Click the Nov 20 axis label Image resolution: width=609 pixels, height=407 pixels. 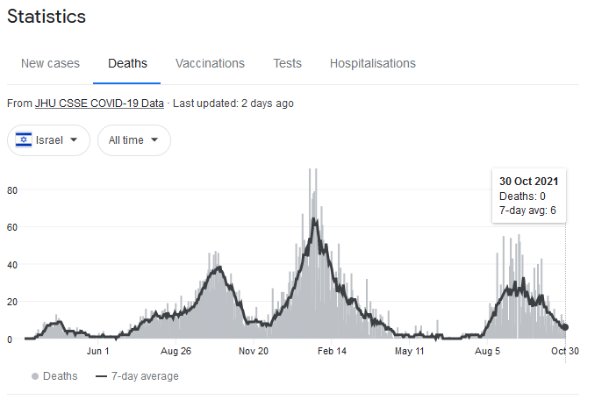pyautogui.click(x=254, y=351)
